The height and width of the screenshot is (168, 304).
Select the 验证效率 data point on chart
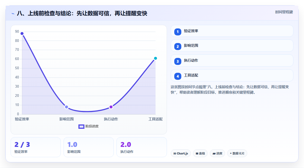tap(22, 34)
